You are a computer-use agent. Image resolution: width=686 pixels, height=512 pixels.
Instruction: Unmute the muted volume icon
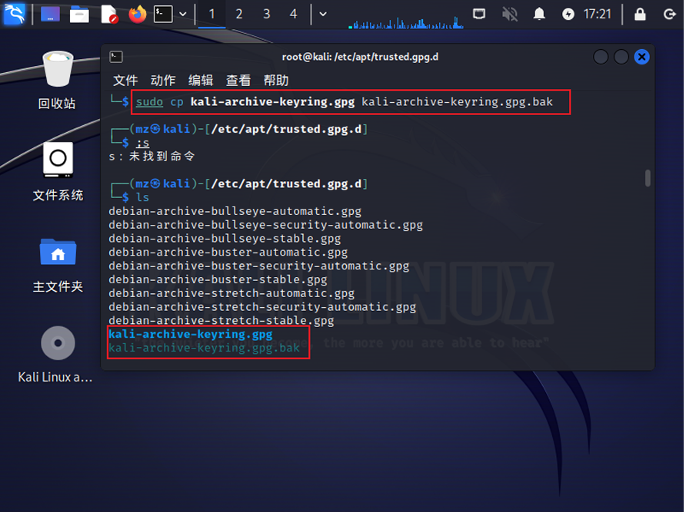tap(509, 14)
